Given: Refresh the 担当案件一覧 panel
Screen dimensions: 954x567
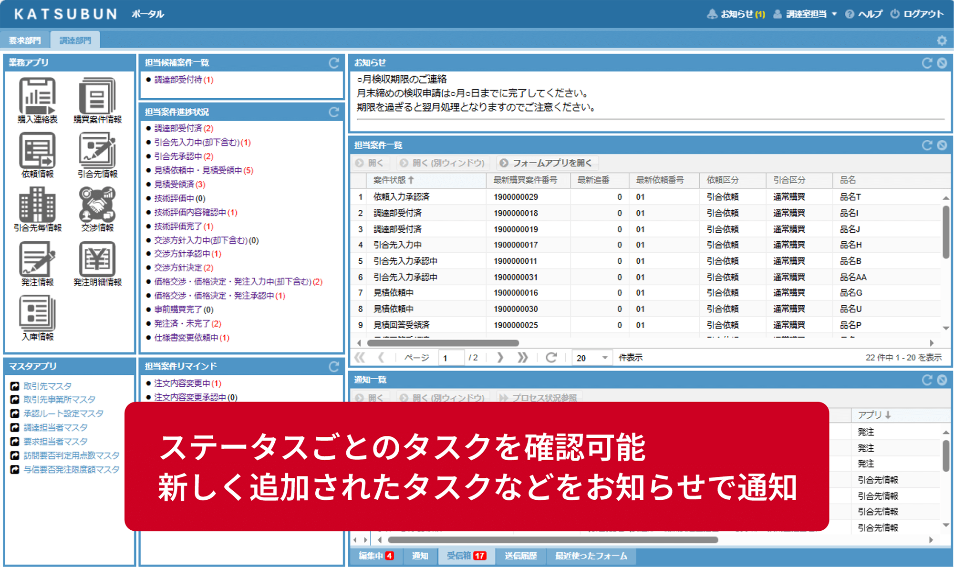Looking at the screenshot, I should tap(927, 144).
